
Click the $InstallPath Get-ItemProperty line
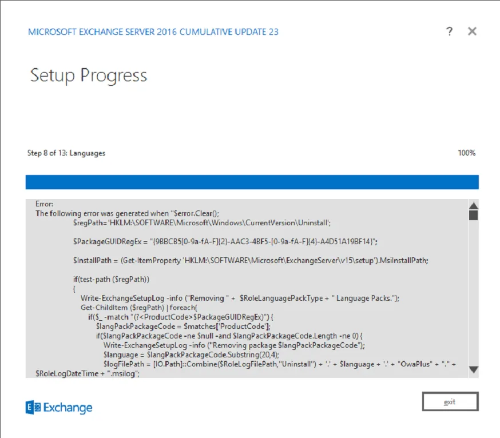[251, 260]
